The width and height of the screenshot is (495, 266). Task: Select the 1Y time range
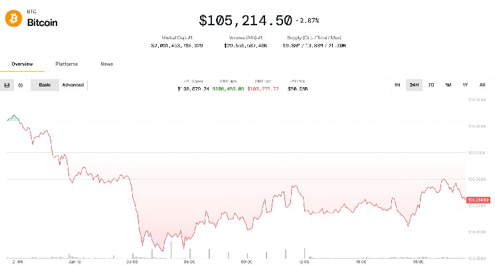465,85
